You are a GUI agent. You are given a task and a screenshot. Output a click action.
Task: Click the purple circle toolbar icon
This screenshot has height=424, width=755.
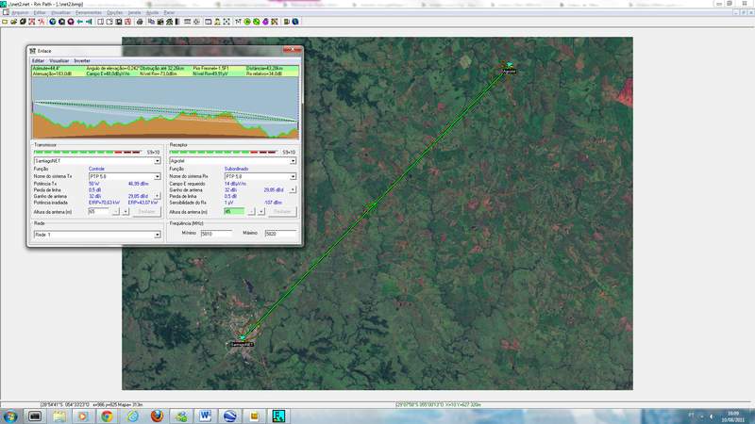tap(265, 22)
